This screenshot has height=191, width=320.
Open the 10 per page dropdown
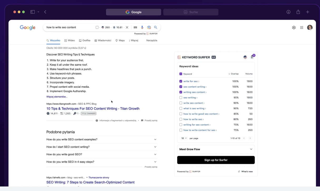tap(184, 138)
